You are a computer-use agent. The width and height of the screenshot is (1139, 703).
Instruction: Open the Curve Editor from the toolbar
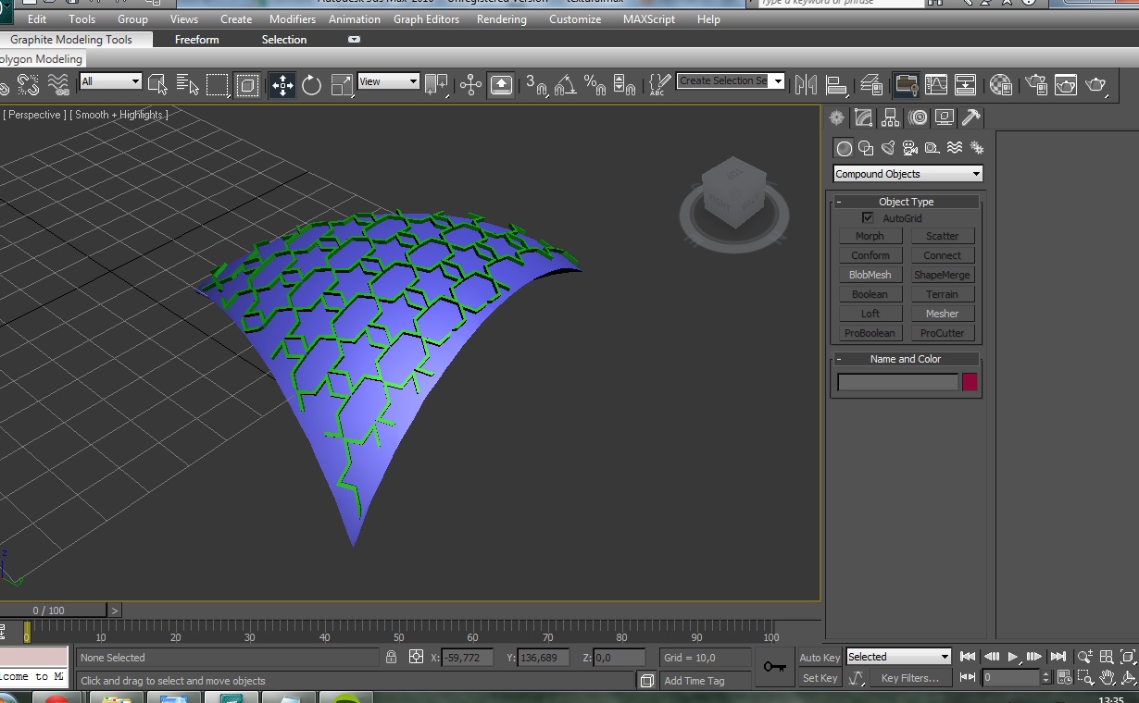(x=936, y=85)
